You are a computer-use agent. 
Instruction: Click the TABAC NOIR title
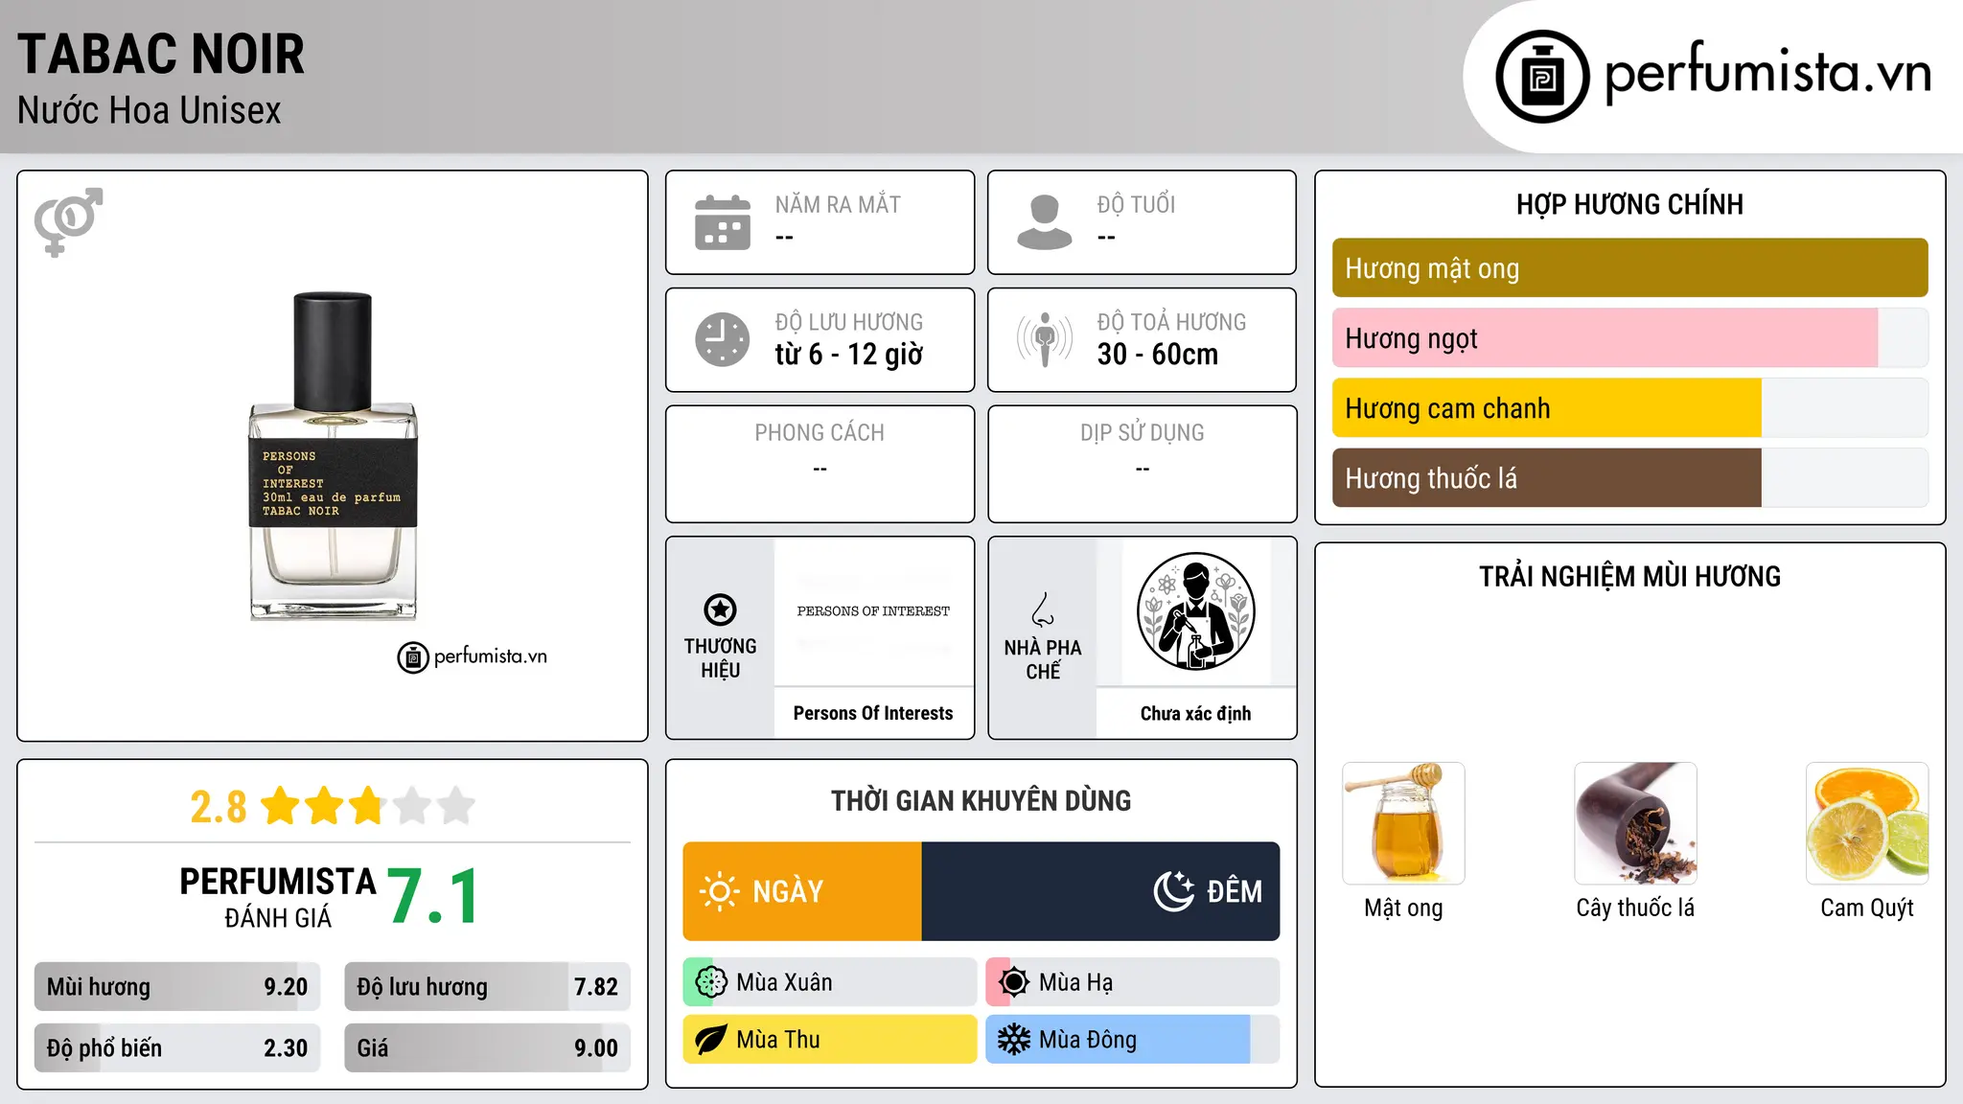tap(161, 54)
